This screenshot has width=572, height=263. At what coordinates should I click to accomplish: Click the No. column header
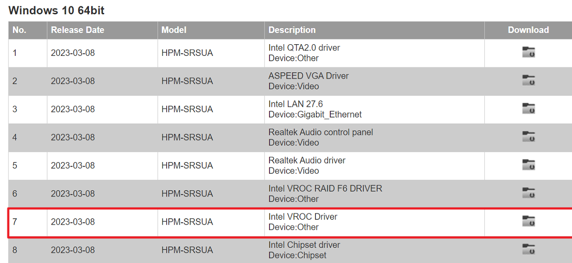coord(19,30)
